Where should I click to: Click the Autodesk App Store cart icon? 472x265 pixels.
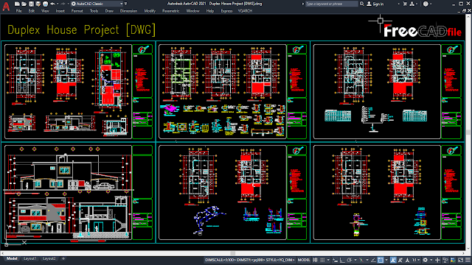405,4
